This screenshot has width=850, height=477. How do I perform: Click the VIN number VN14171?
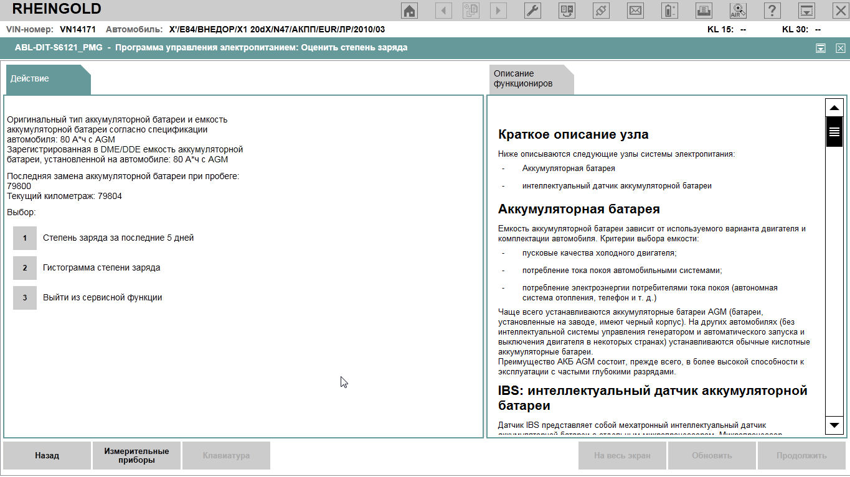pyautogui.click(x=78, y=29)
